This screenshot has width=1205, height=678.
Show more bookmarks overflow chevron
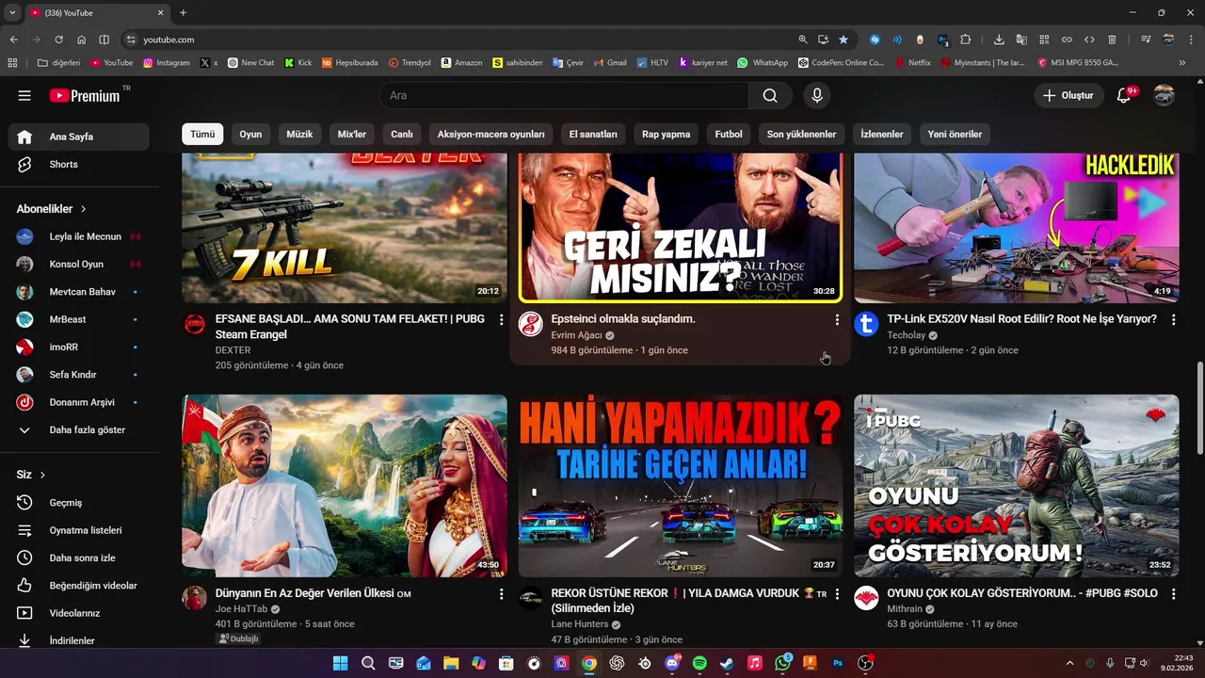click(1182, 63)
